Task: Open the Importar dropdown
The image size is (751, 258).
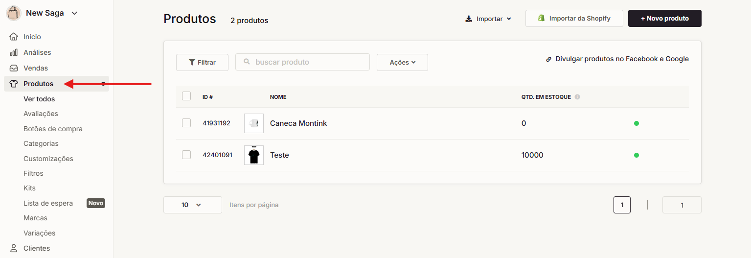Action: 488,19
